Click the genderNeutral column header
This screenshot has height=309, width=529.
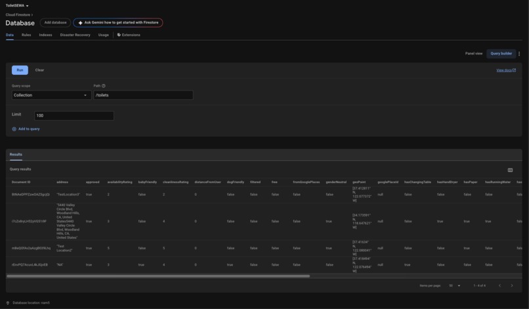[x=336, y=182]
